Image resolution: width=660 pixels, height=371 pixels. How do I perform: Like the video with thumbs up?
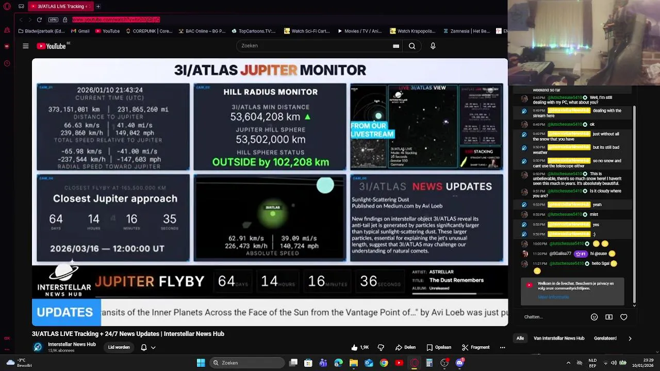[x=360, y=347]
